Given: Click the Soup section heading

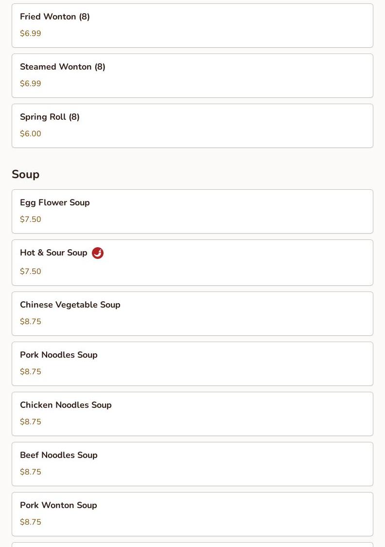Looking at the screenshot, I should click(x=26, y=174).
